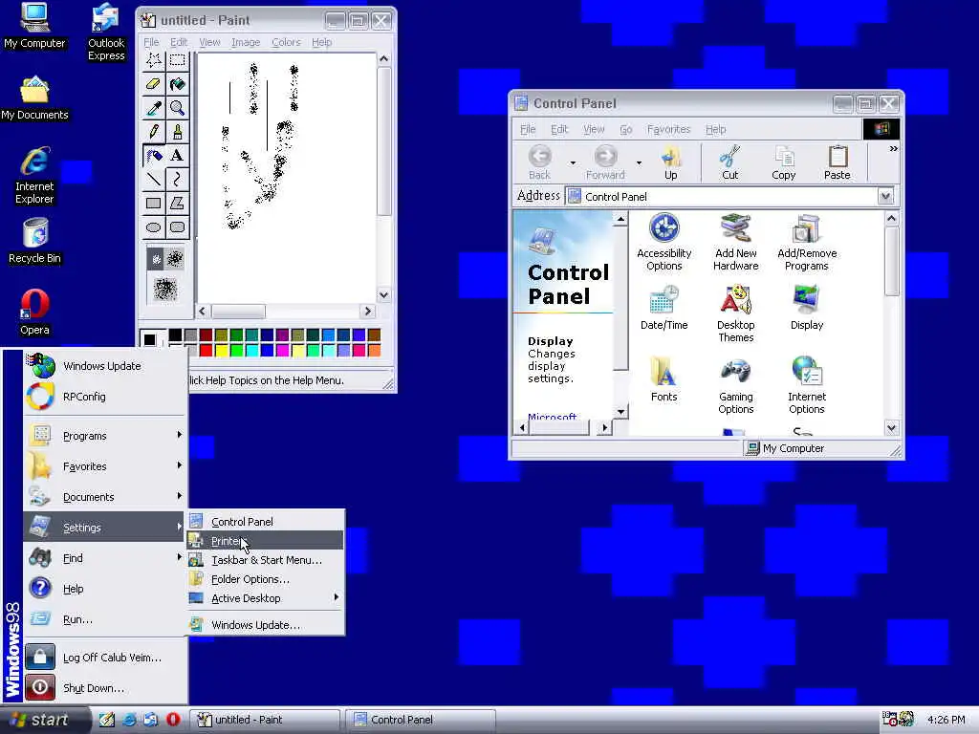The image size is (979, 734).
Task: Pick the red color swatch in Paint palette
Action: (207, 350)
